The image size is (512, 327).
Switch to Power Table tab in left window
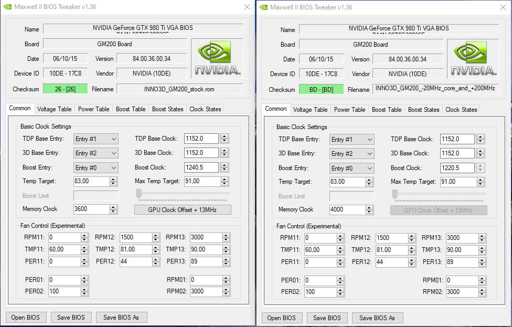coord(94,109)
